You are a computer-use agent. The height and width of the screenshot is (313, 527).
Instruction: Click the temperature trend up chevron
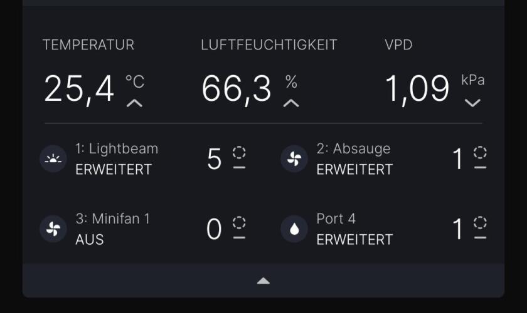click(134, 103)
